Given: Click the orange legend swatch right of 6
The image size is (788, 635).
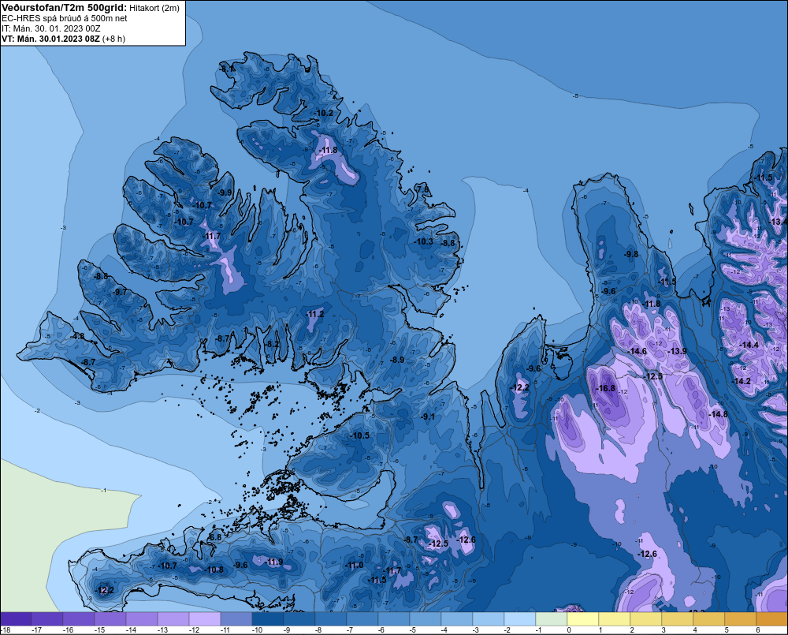Looking at the screenshot, I should point(772,619).
